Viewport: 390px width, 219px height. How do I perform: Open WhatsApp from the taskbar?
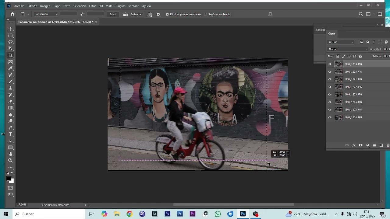click(218, 214)
